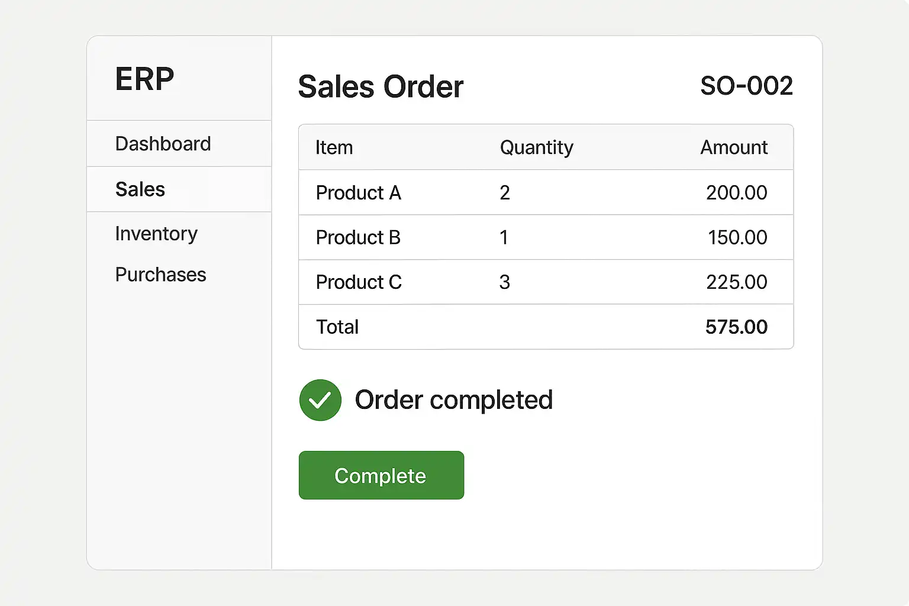The width and height of the screenshot is (909, 606).
Task: Click the Quantity column header
Action: point(536,147)
